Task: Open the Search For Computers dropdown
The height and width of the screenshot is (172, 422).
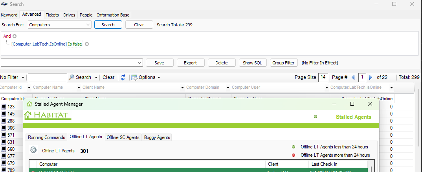Action: pos(88,25)
